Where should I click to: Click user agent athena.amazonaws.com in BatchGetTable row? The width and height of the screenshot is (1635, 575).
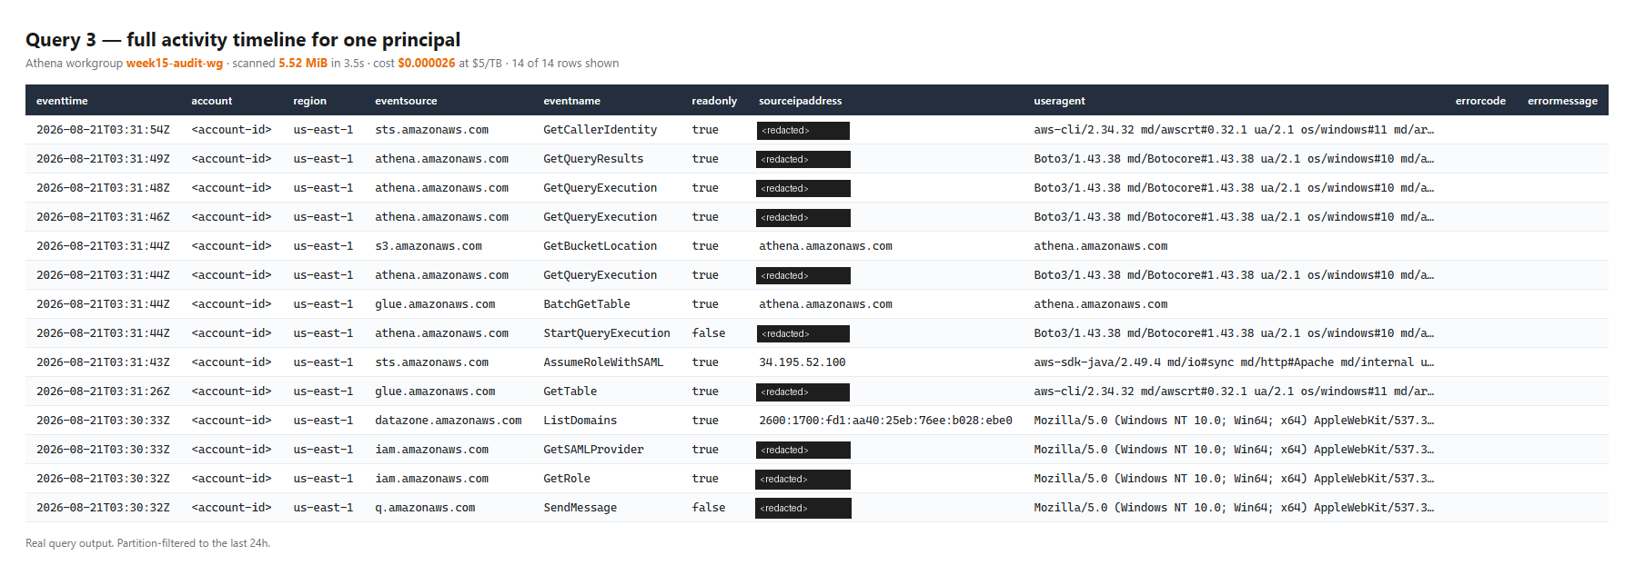(1100, 304)
